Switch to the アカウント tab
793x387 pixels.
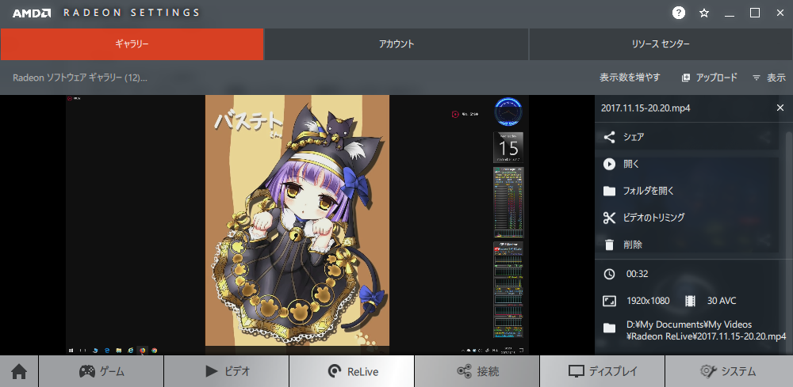[396, 44]
